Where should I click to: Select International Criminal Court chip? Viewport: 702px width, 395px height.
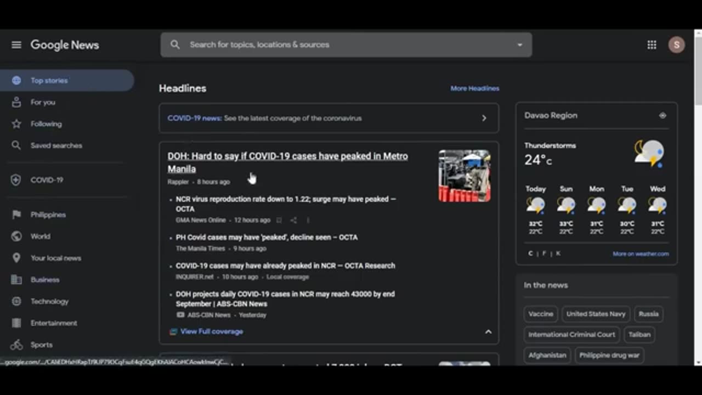571,335
